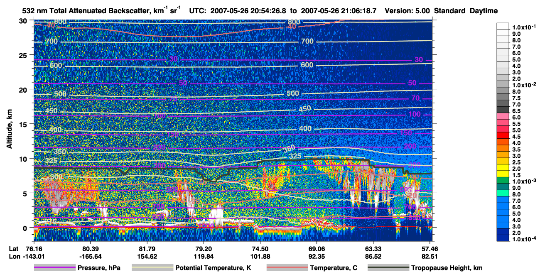Image resolution: width=540 pixels, height=277 pixels.
Task: Click the "Temperature, C" legend label
Action: tap(334, 268)
